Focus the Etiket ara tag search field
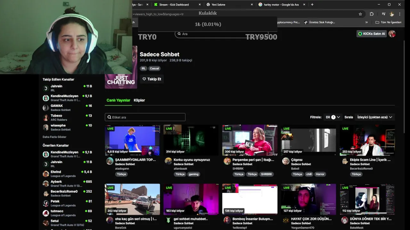Image resolution: width=410 pixels, height=230 pixels. (145, 117)
